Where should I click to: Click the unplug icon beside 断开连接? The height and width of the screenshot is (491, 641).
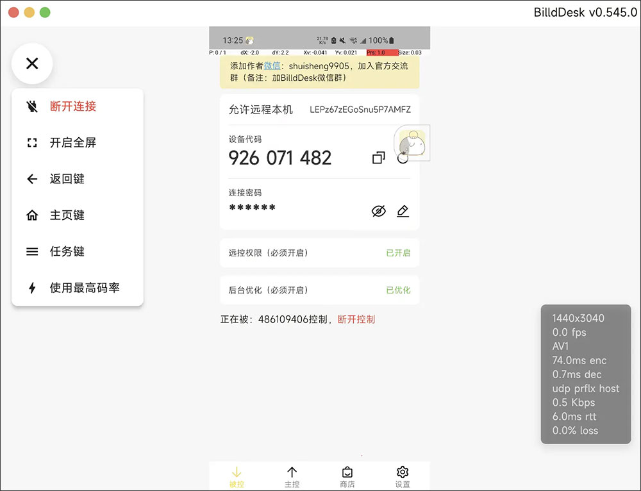coord(32,106)
